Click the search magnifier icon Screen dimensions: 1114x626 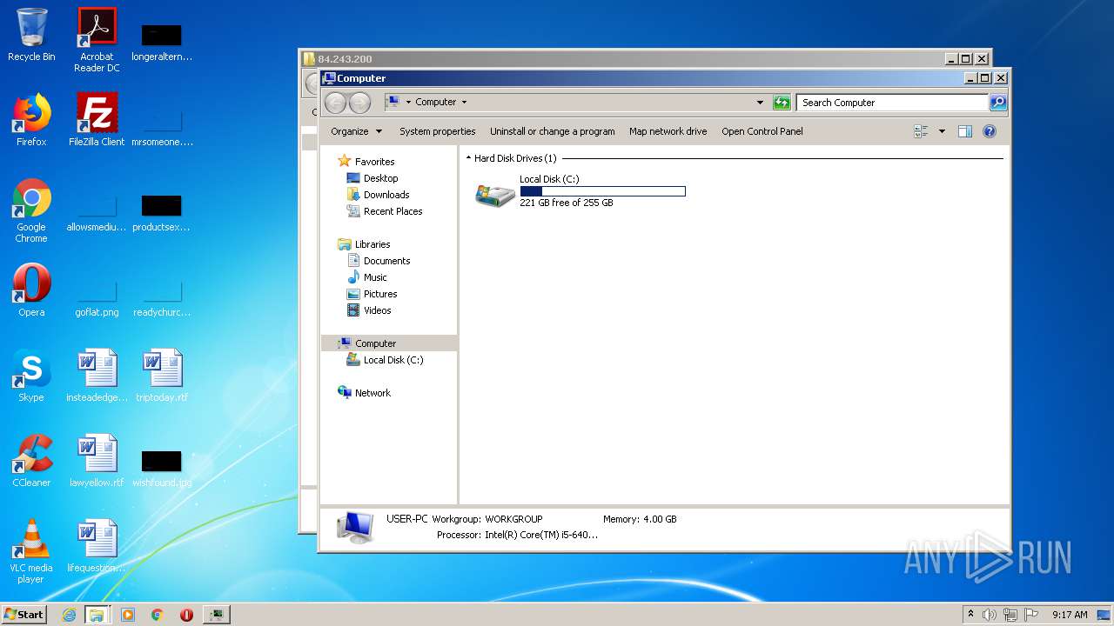point(997,103)
